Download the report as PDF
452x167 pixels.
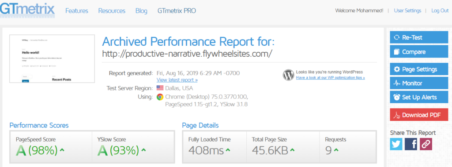point(419,115)
